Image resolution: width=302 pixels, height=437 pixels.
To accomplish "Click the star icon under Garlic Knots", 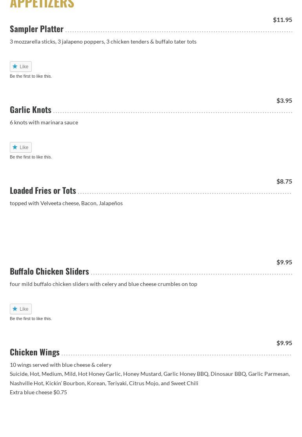I will click(15, 147).
